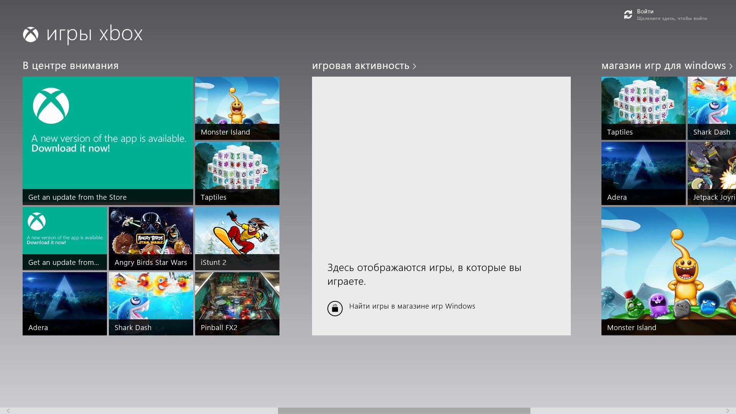Click the small Xbox update tile logo
The image size is (736, 414).
tap(37, 222)
